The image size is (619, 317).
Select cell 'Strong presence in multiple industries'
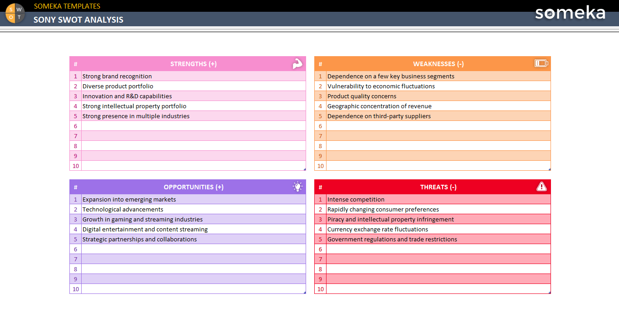coord(194,116)
